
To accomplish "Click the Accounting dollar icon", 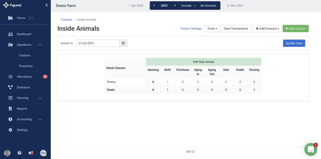I will (10, 119).
